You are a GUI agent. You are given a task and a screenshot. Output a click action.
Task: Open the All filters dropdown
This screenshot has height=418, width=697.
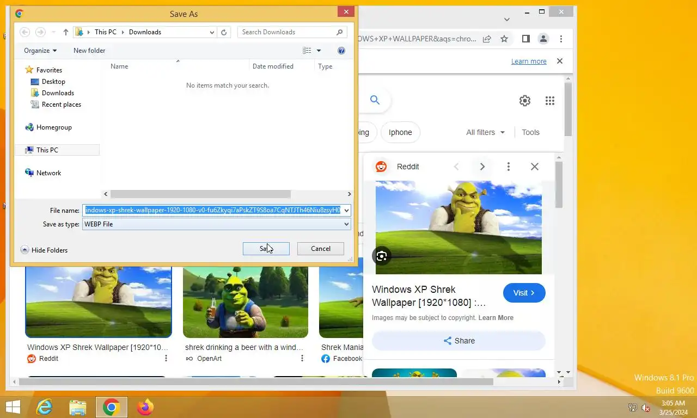(x=486, y=132)
